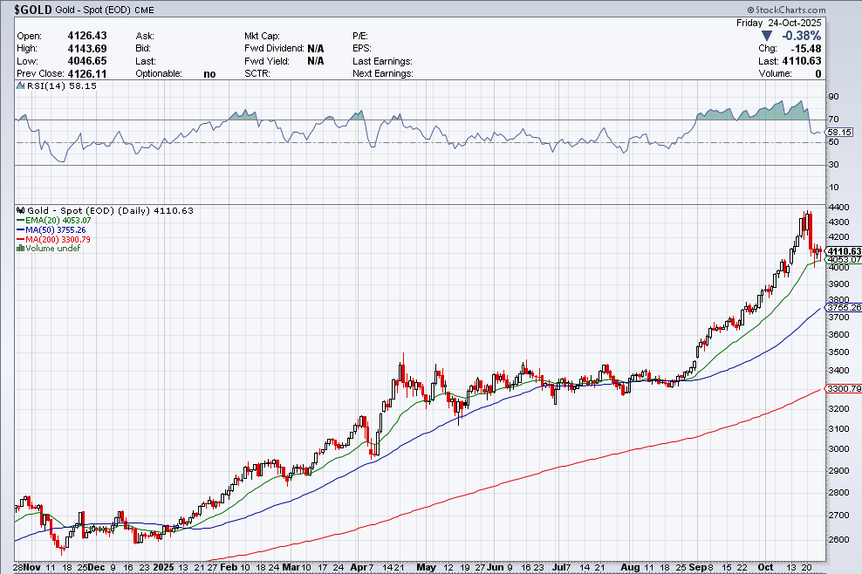Screen dimensions: 862x574
Task: Click the CME exchange label in title
Action: 145,10
